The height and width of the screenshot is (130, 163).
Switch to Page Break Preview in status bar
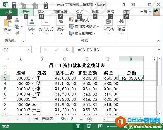[x=100, y=126]
